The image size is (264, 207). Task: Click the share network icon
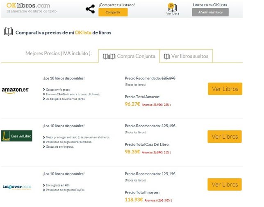(90, 9)
